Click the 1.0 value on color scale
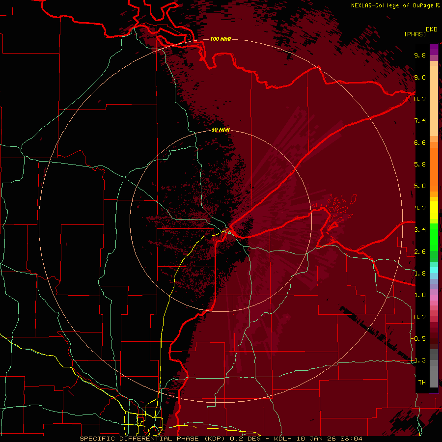442x442 pixels. 420,295
